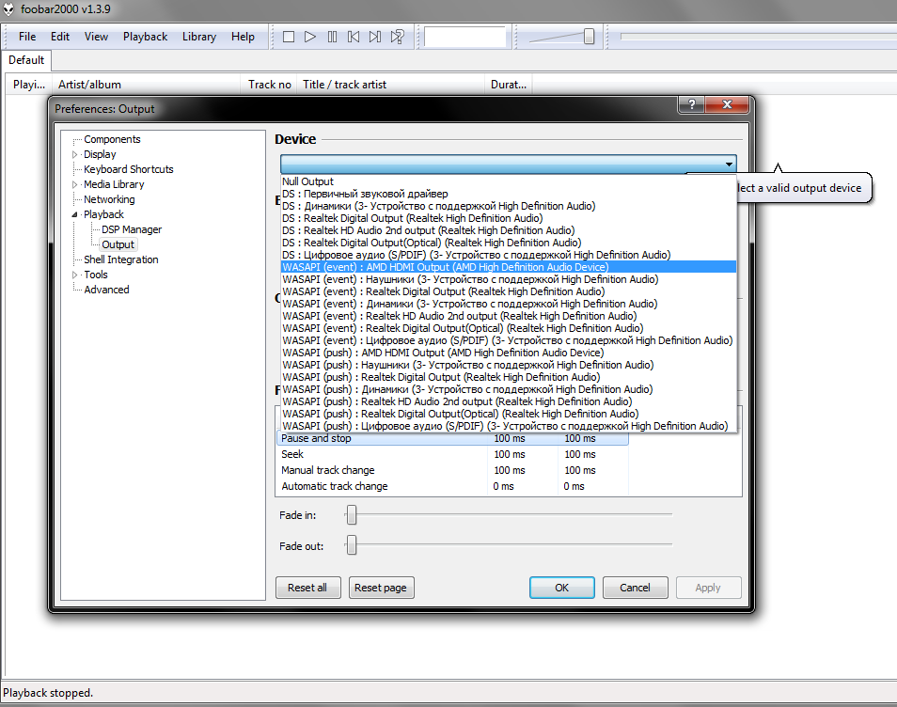The height and width of the screenshot is (707, 897).
Task: Click the Stop playback toolbar icon
Action: click(x=289, y=37)
